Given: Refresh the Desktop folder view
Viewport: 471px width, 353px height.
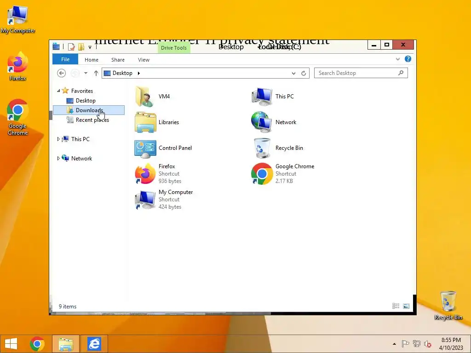Looking at the screenshot, I should point(304,73).
